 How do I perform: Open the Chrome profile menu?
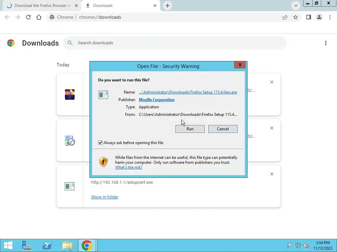[x=319, y=17]
